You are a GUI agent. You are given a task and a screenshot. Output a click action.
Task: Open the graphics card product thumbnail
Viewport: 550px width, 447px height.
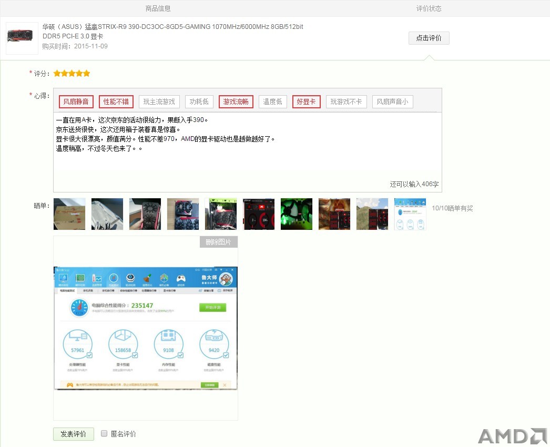[22, 38]
